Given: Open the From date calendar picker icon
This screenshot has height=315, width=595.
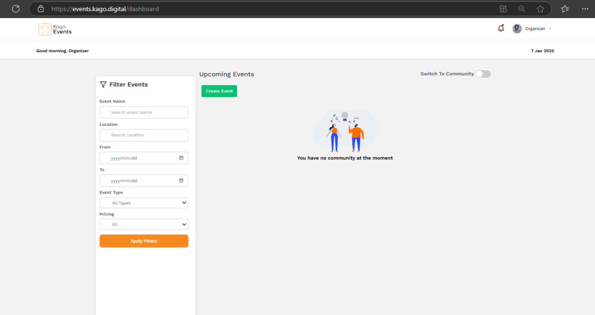Looking at the screenshot, I should pyautogui.click(x=181, y=158).
